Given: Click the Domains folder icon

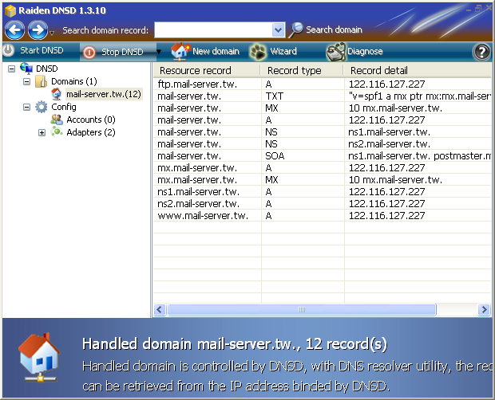Looking at the screenshot, I should (42, 81).
